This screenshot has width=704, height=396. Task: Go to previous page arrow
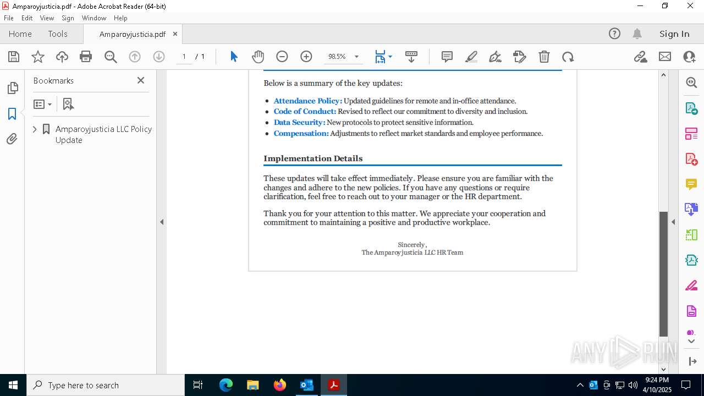[135, 57]
